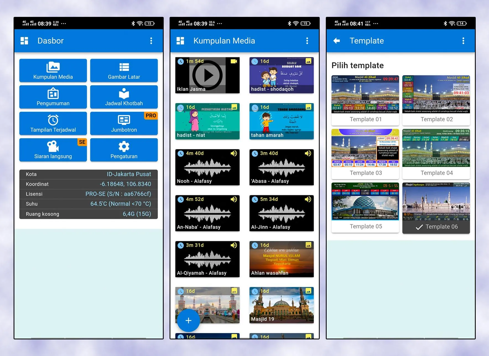Tap the Pengumuman dashboard tile
The image size is (489, 356).
click(53, 97)
